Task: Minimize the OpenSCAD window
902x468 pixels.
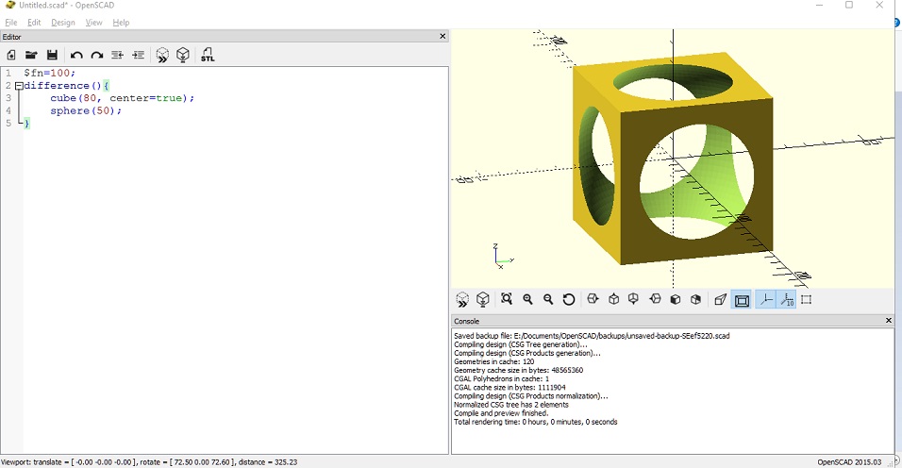Action: click(x=820, y=5)
